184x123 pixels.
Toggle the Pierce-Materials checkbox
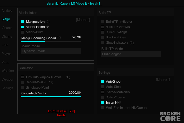(102, 92)
